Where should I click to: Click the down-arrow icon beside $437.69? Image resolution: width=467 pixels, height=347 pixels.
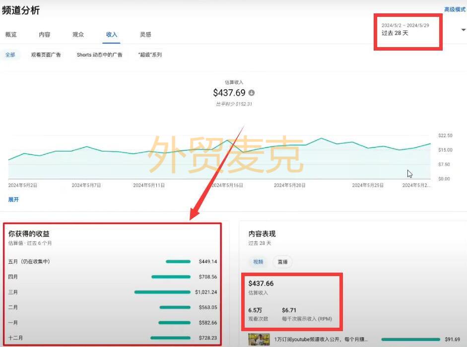tap(252, 93)
